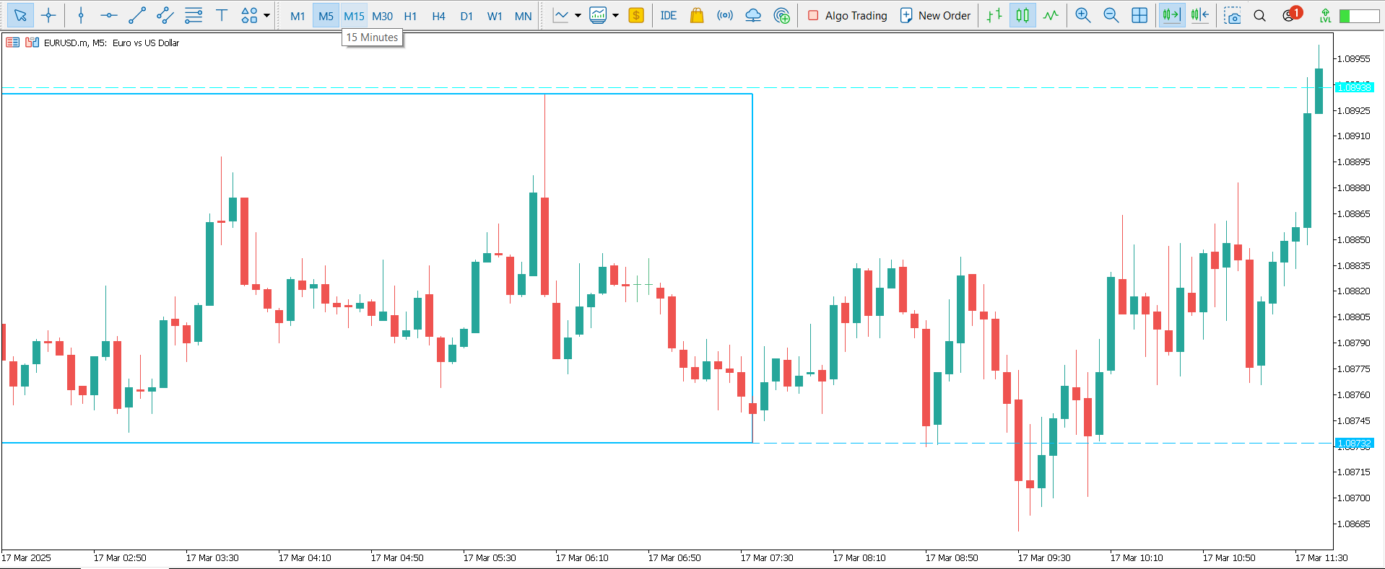The height and width of the screenshot is (569, 1385).
Task: Expand the chart templates dropdown arrow
Action: (616, 15)
